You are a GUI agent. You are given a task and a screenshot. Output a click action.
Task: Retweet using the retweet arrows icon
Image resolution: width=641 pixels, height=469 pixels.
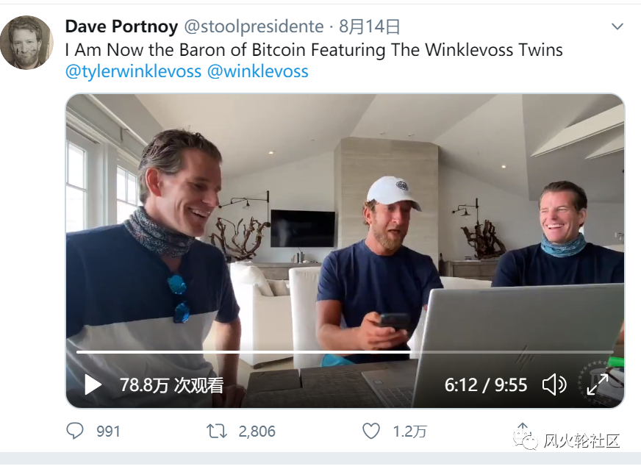(x=217, y=431)
